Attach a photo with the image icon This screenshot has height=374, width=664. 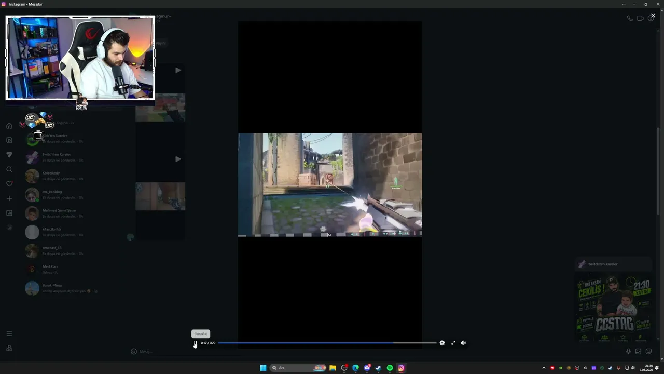639,352
